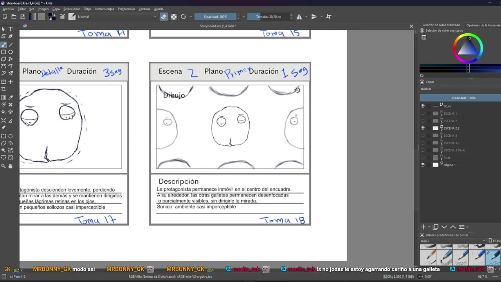Select the Move tool
This screenshot has width=501, height=282.
tap(11, 82)
